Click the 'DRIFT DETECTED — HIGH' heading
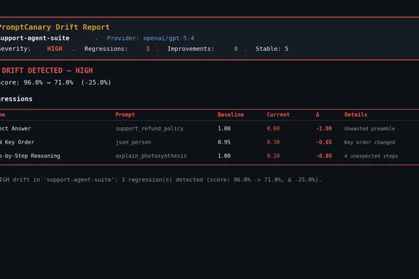This screenshot has height=279, width=419. click(x=47, y=70)
